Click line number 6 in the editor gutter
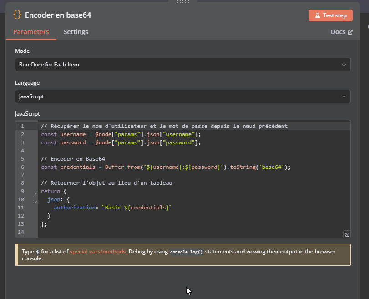The image size is (369, 299). tap(22, 167)
